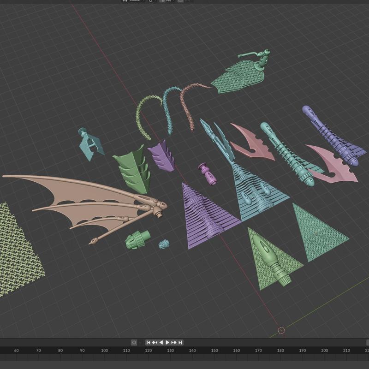Click the 3D cursor on the grid
This screenshot has height=369, width=369.
click(x=281, y=330)
